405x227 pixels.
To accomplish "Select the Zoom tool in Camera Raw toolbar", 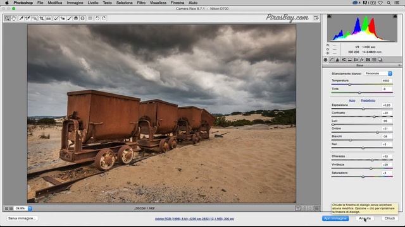I will pyautogui.click(x=7, y=18).
